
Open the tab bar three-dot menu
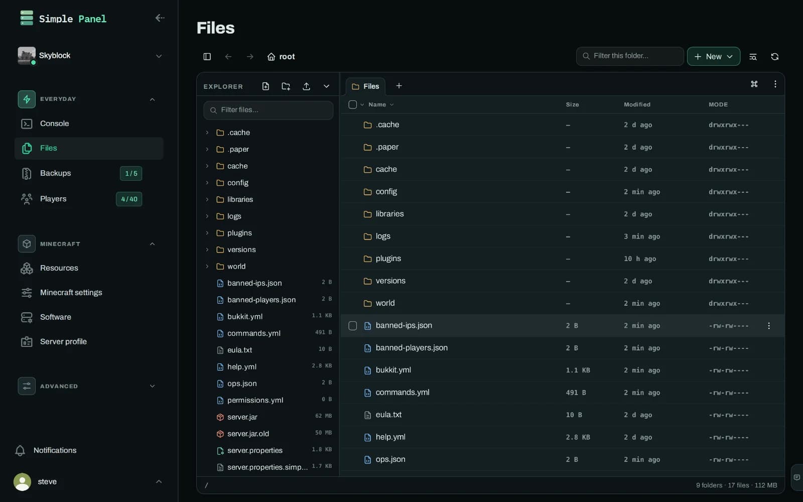point(775,84)
